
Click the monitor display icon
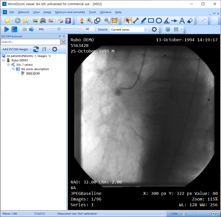tap(168, 29)
